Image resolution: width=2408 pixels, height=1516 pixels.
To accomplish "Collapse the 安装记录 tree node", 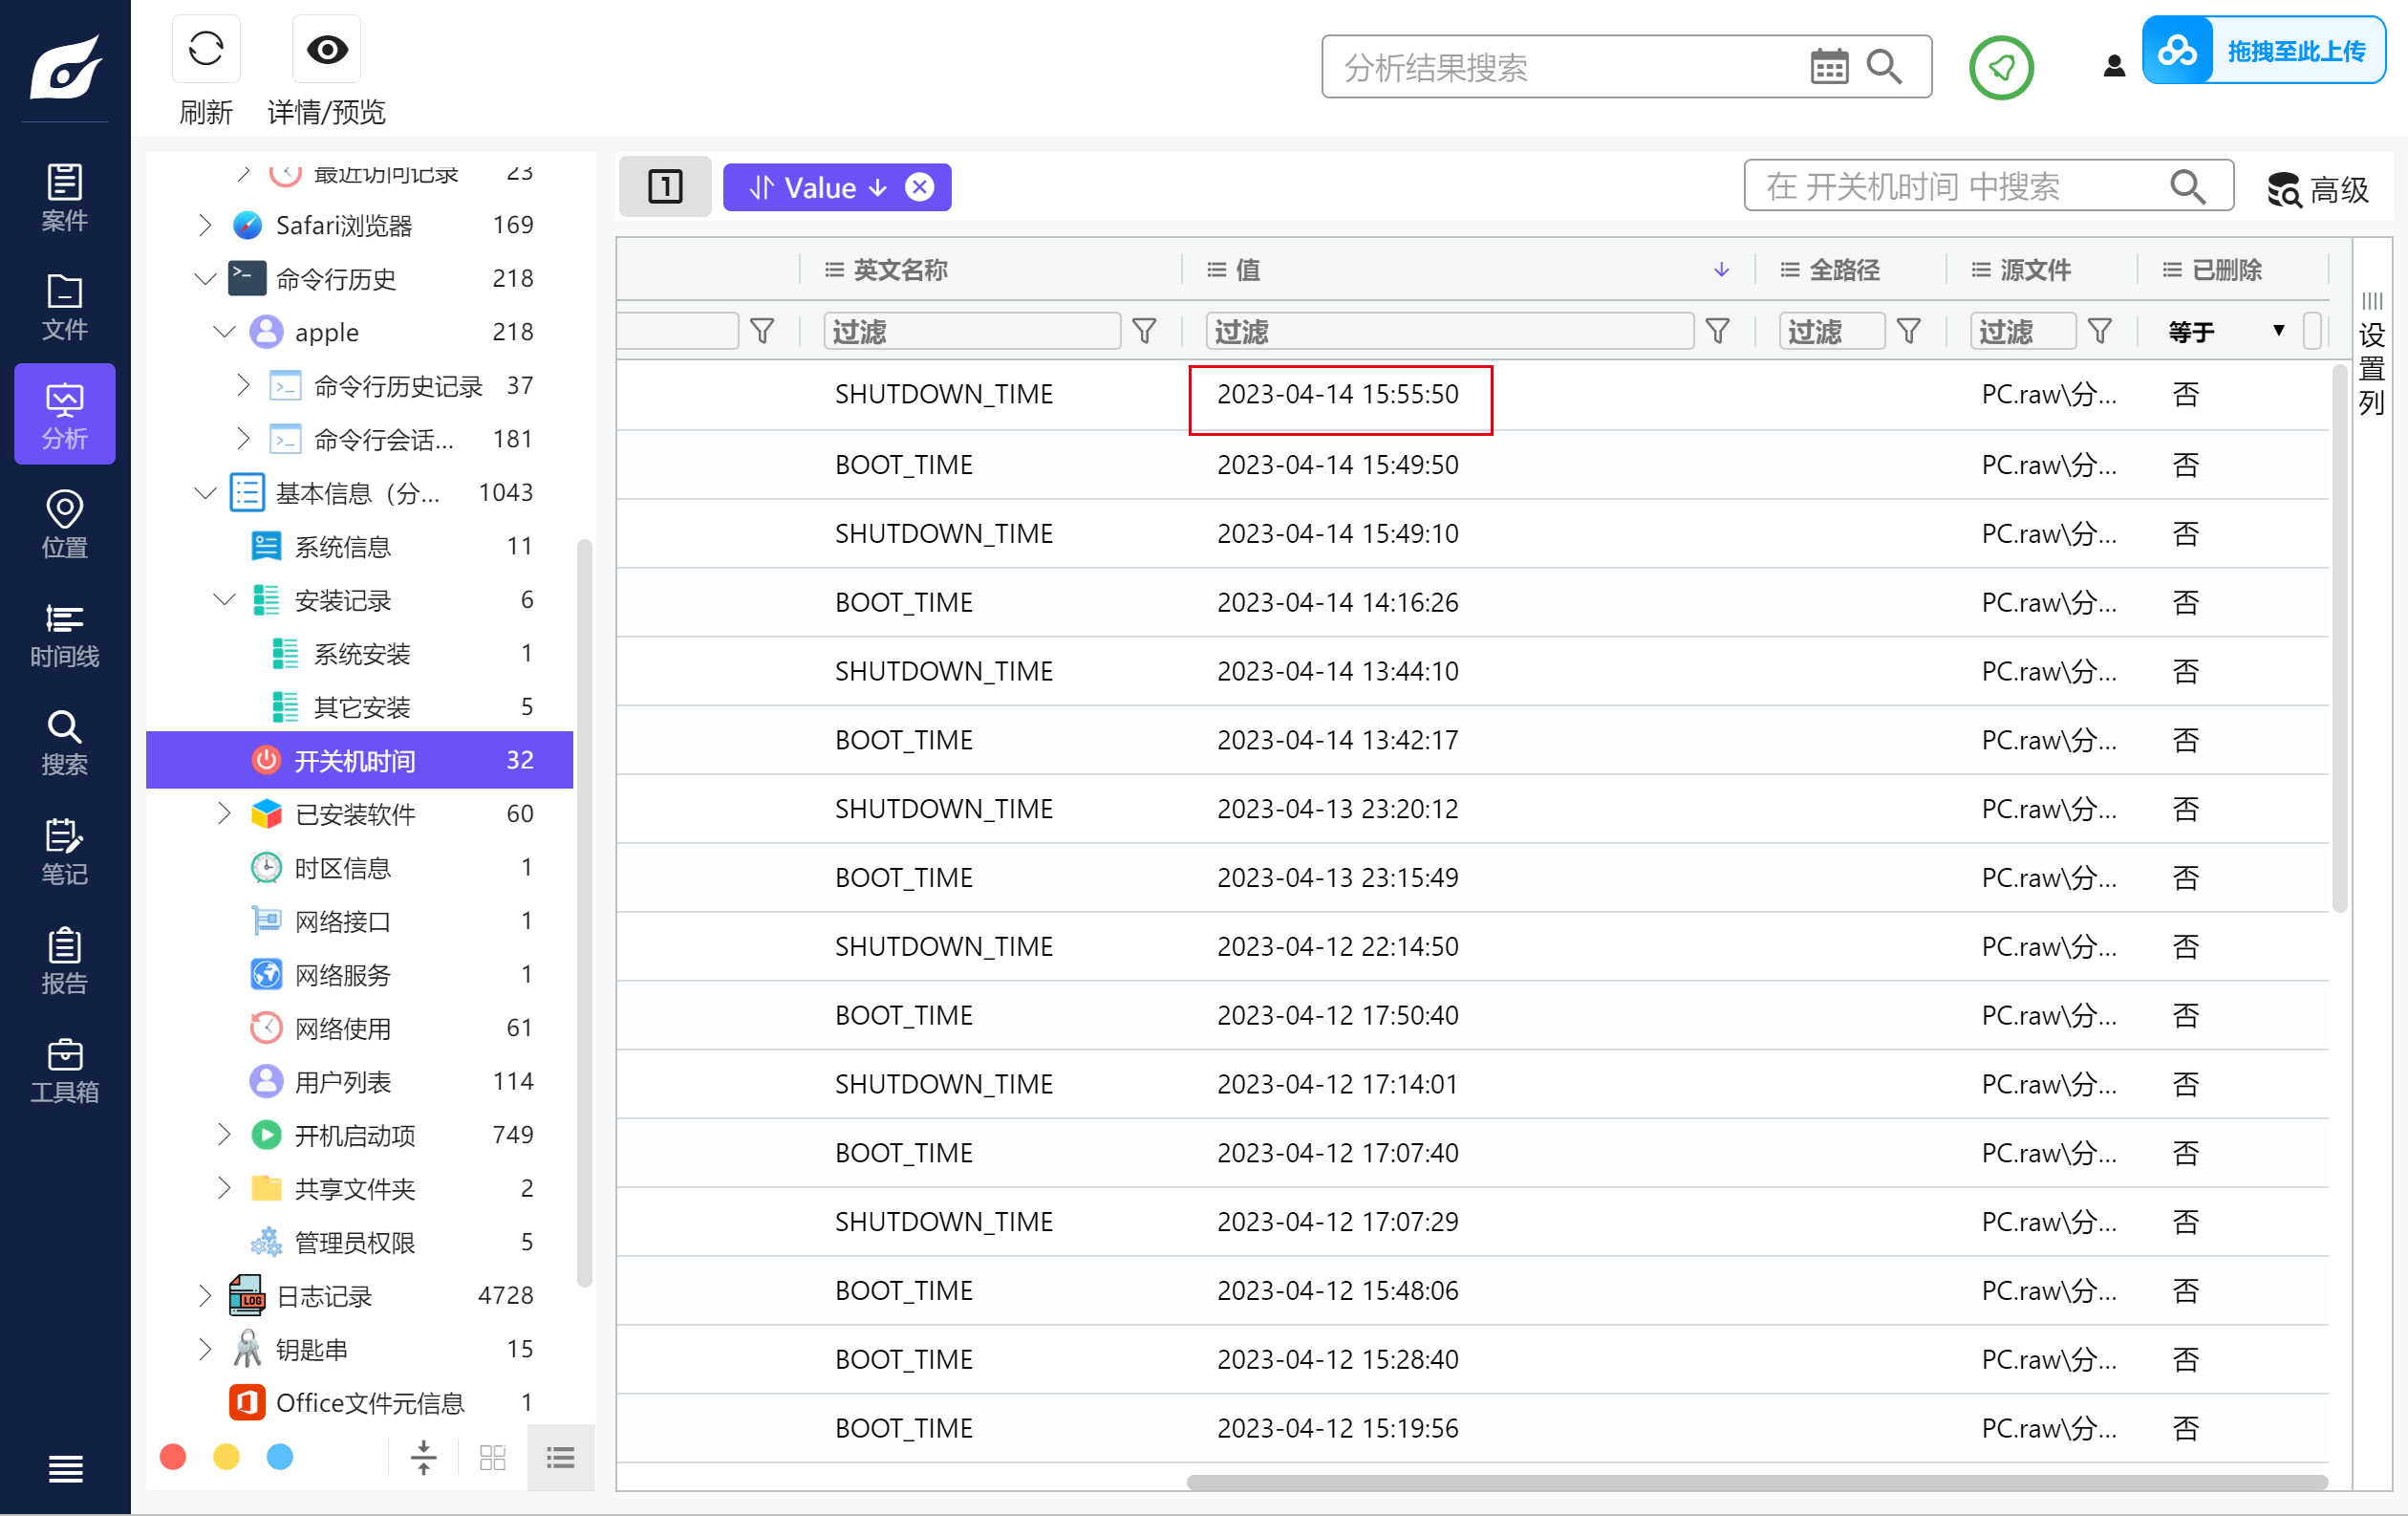I will coord(224,600).
